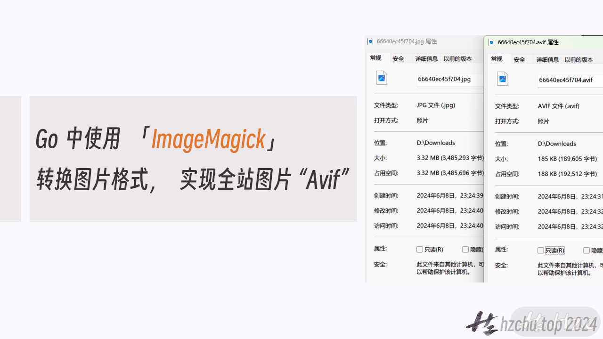Click the 66640ec45f704.avif filename field
The height and width of the screenshot is (339, 603).
pos(570,81)
